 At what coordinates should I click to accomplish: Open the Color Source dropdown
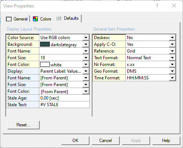86,38
